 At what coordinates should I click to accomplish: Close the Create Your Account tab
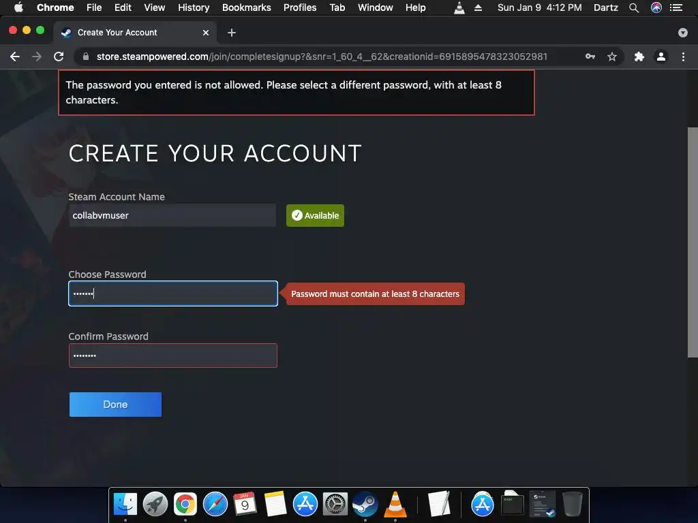206,33
